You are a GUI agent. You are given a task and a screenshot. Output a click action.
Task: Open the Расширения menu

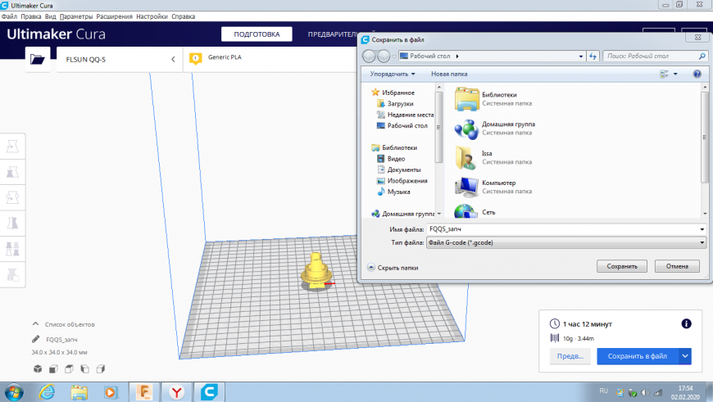click(114, 16)
